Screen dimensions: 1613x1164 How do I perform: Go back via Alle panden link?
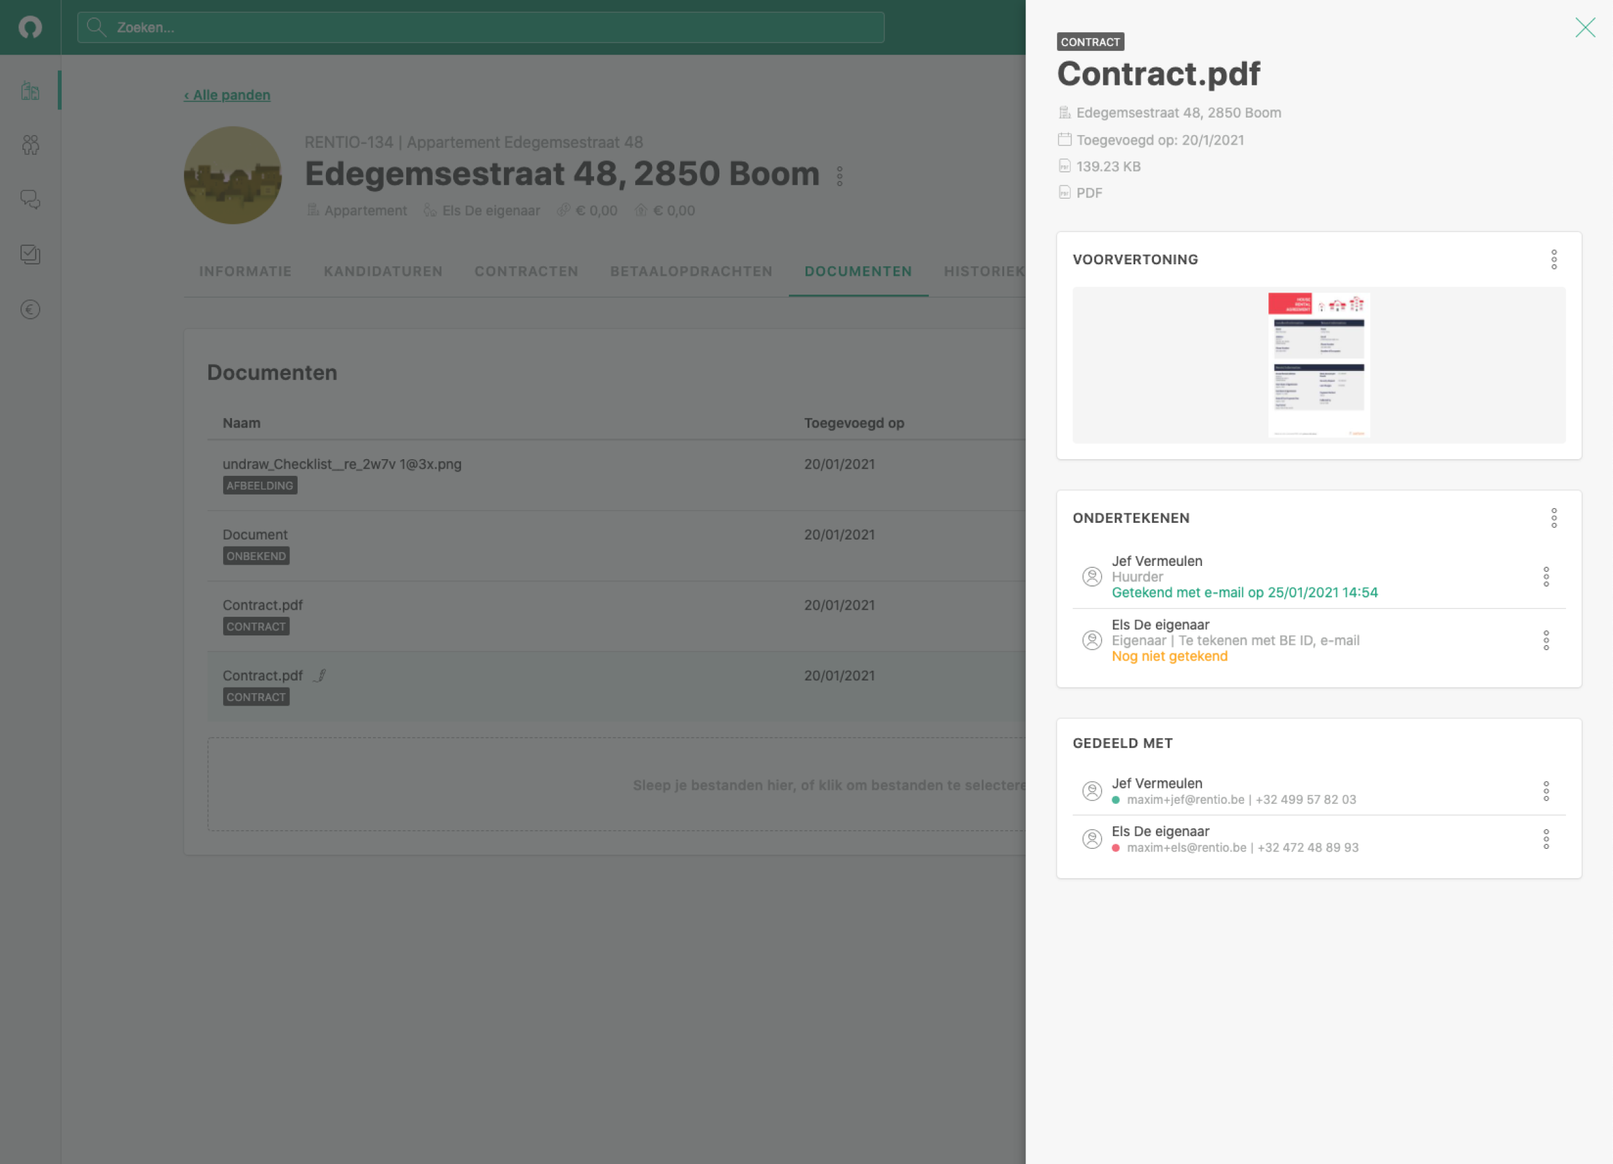coord(227,95)
